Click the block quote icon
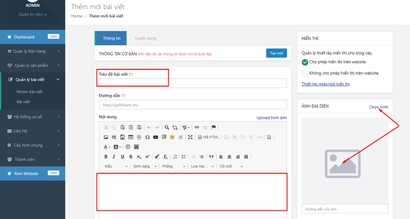The height and width of the screenshot is (219, 410). point(211,156)
